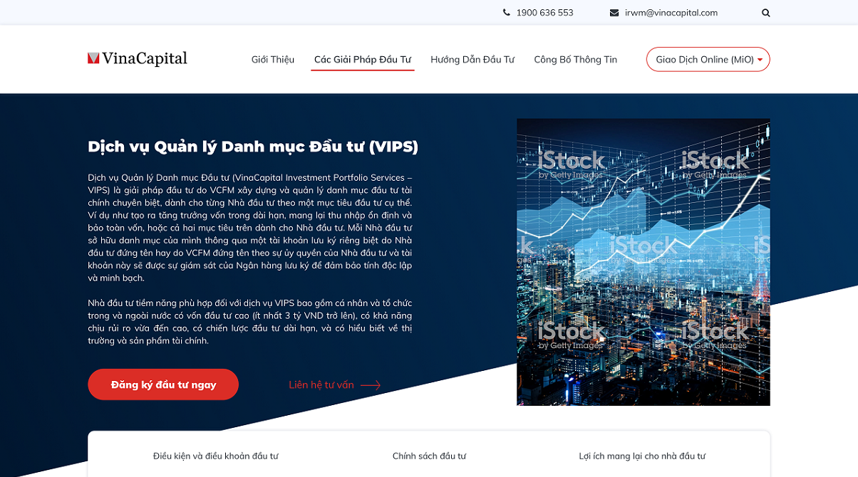
Task: Open Công Bố Thông Tin menu item
Action: coord(575,60)
